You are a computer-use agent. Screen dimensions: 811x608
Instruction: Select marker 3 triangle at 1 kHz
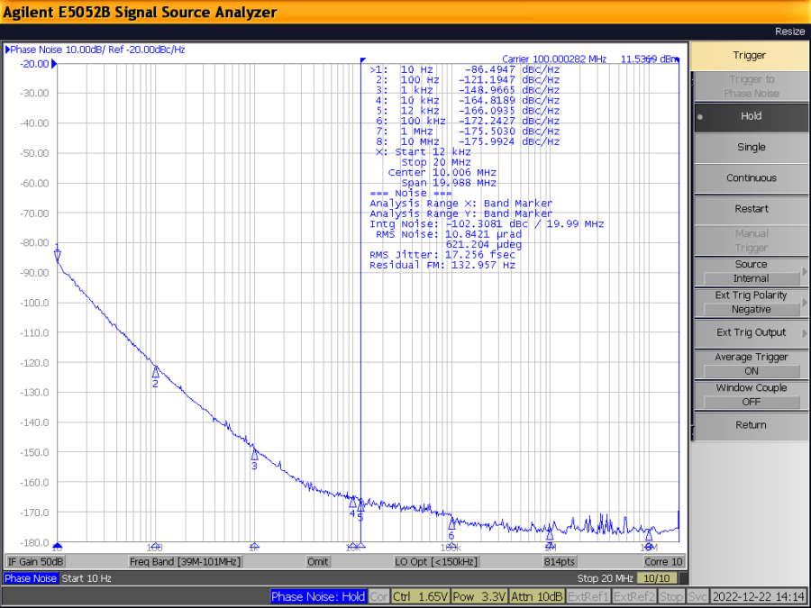(x=254, y=454)
